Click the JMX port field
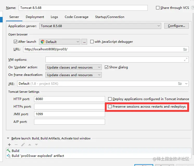The width and height of the screenshot is (194, 166). (x=69, y=114)
